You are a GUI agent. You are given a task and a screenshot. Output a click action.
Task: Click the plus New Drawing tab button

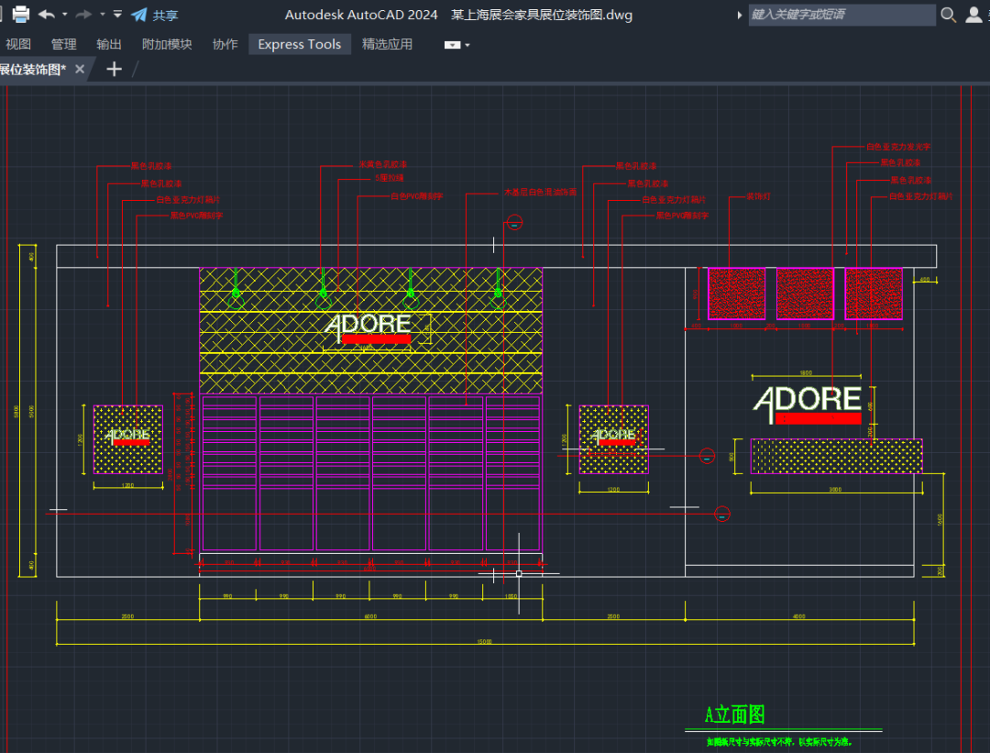click(x=114, y=69)
